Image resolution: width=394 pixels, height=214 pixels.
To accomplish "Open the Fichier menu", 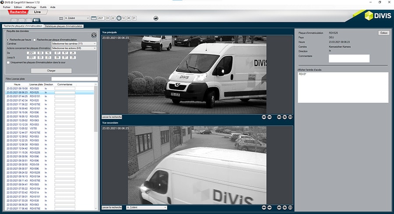I will (x=7, y=7).
